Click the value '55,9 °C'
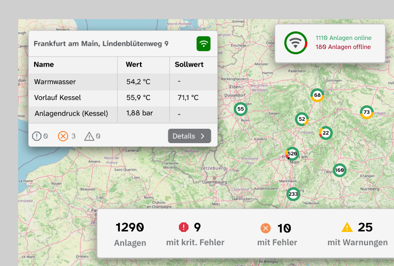Viewport: 394px width, 266px height. (x=138, y=98)
